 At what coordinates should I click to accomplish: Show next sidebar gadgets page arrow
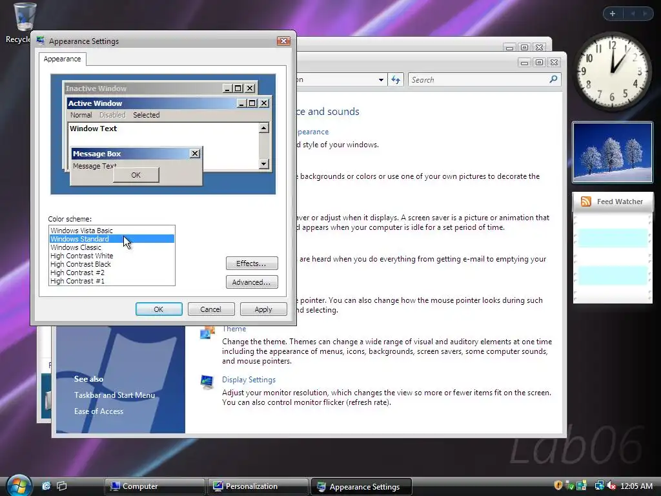coord(645,14)
